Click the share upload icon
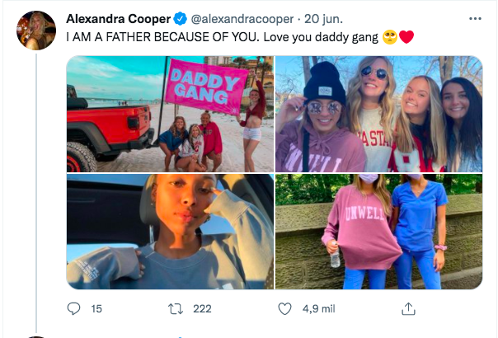Screen dimensions: 498x338 pos(407,309)
